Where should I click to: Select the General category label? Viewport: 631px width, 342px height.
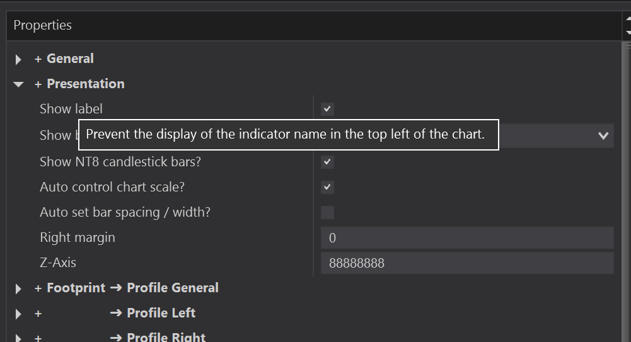pyautogui.click(x=70, y=59)
